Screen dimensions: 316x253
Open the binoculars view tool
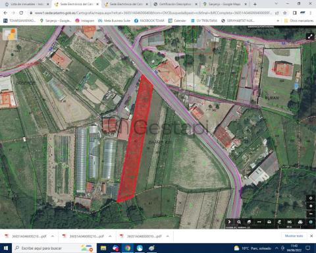tap(300, 222)
